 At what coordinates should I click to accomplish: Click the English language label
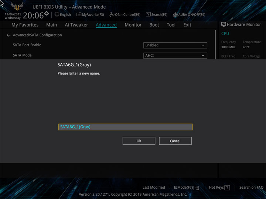[x=65, y=14]
